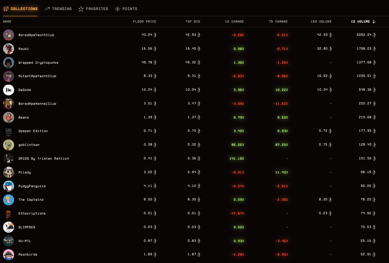This screenshot has height=263, width=389.
Task: Open Azuki collection avatar
Action: [9, 49]
